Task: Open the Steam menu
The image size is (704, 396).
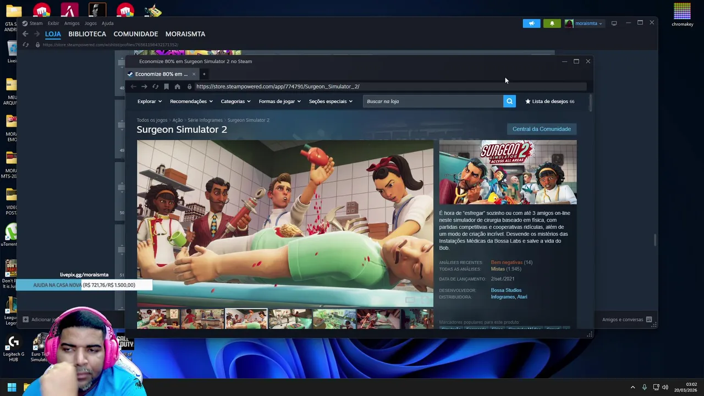Action: pos(36,23)
